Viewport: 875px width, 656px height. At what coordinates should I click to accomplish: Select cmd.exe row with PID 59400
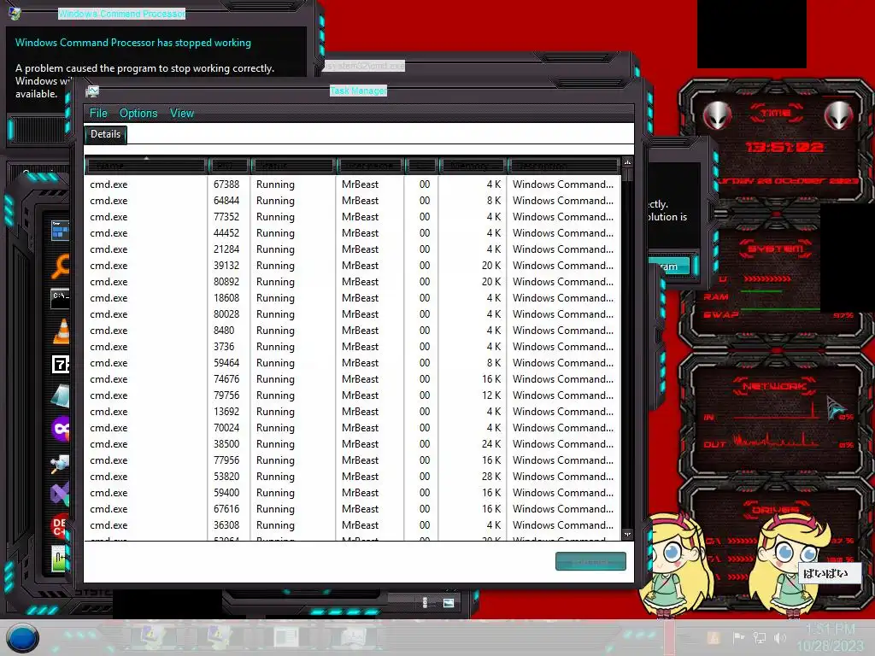tap(353, 493)
